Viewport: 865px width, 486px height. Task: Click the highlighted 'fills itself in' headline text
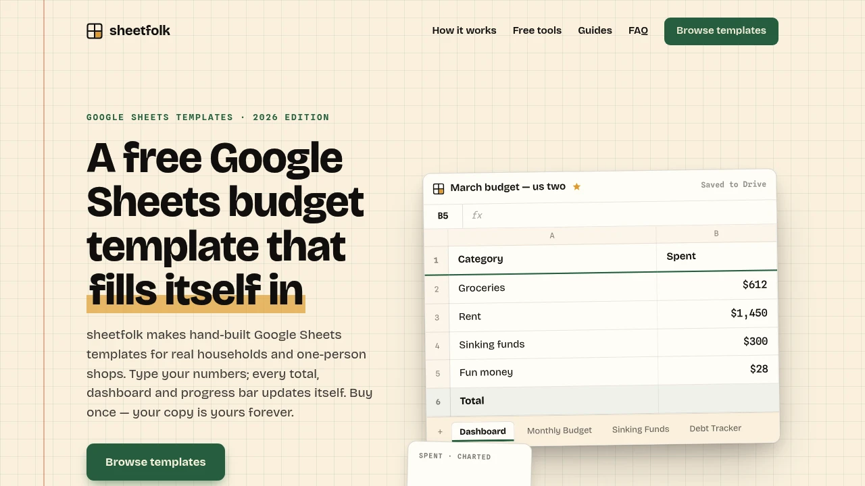tap(196, 290)
